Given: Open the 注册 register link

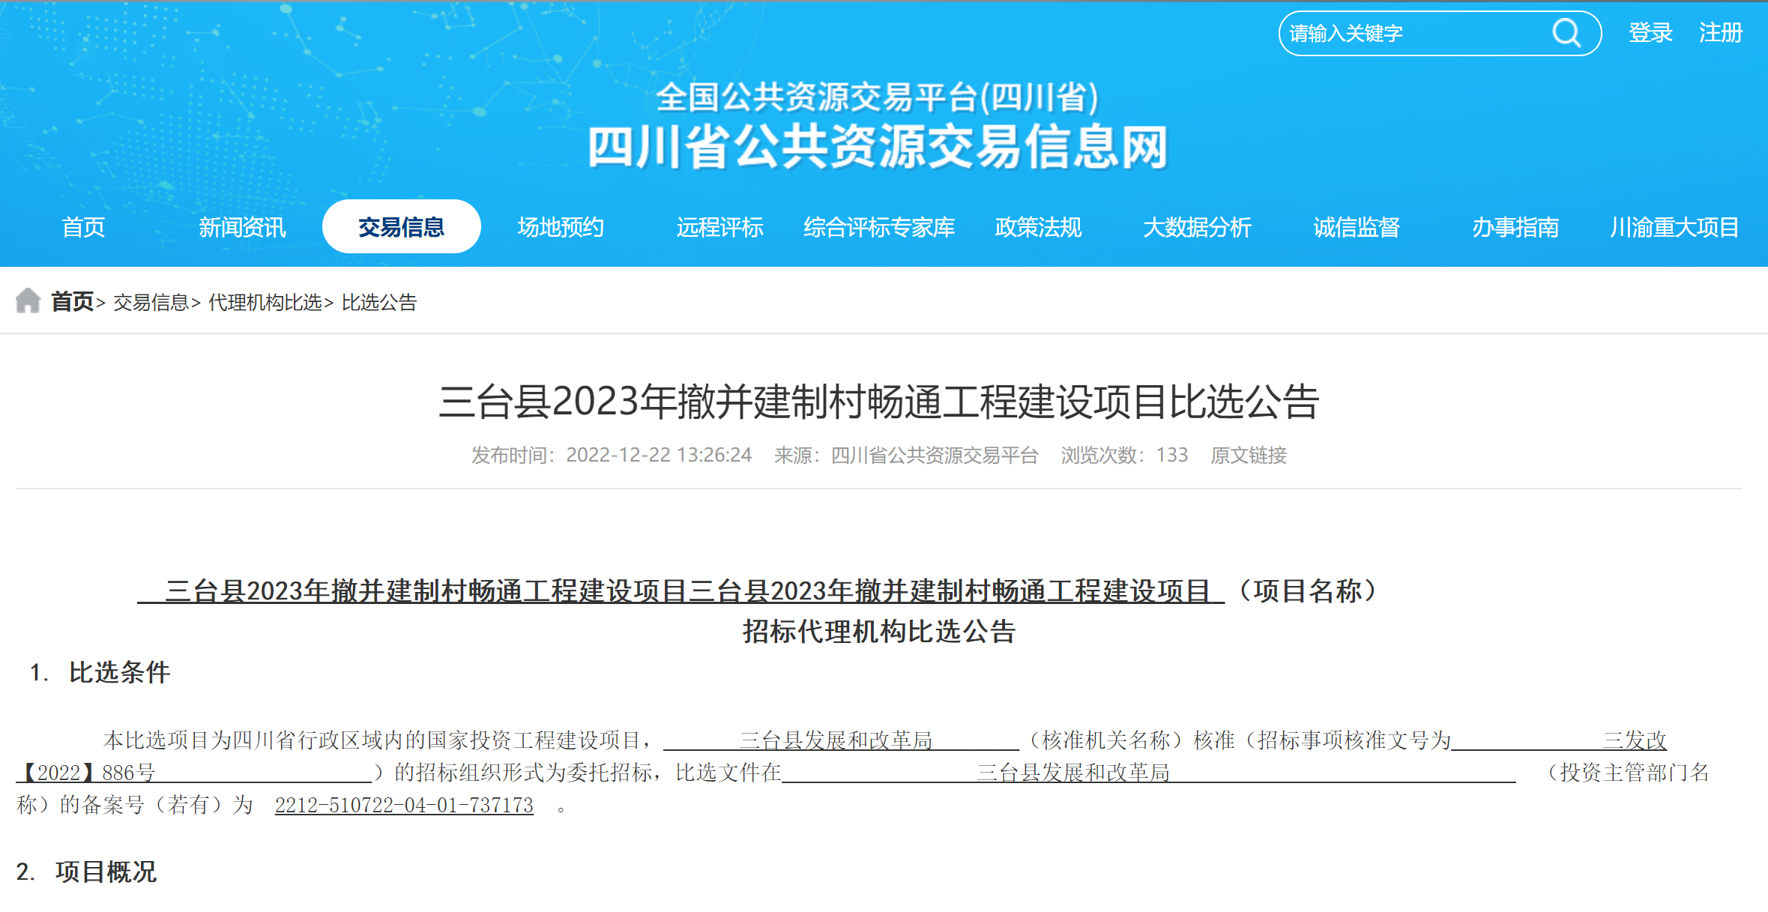Looking at the screenshot, I should [1721, 33].
